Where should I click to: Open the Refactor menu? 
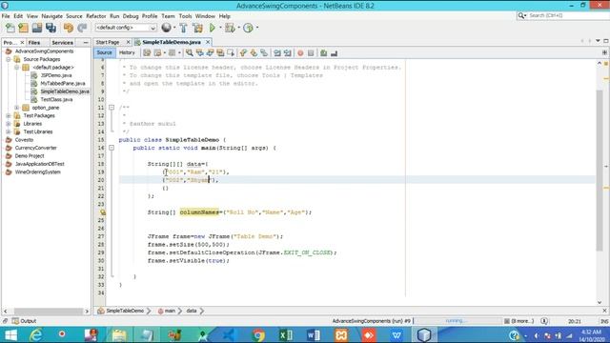pyautogui.click(x=95, y=16)
